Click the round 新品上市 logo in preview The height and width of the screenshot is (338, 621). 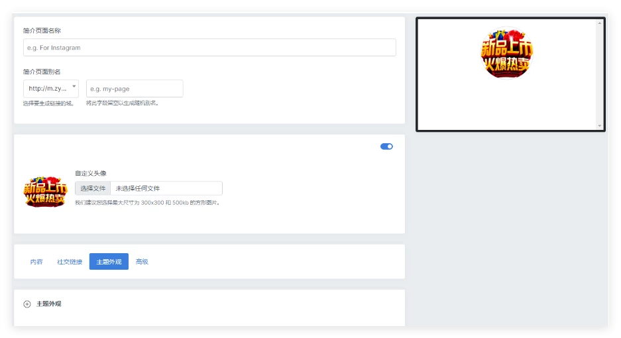pyautogui.click(x=507, y=53)
